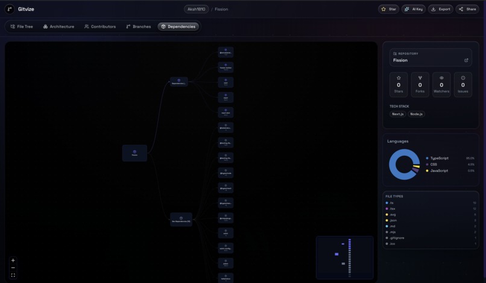This screenshot has height=283, width=486.
Task: Click the TypeScript legend entry
Action: pos(450,158)
